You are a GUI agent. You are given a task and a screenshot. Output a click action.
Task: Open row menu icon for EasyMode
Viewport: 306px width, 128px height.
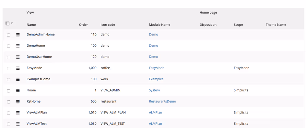(18, 68)
